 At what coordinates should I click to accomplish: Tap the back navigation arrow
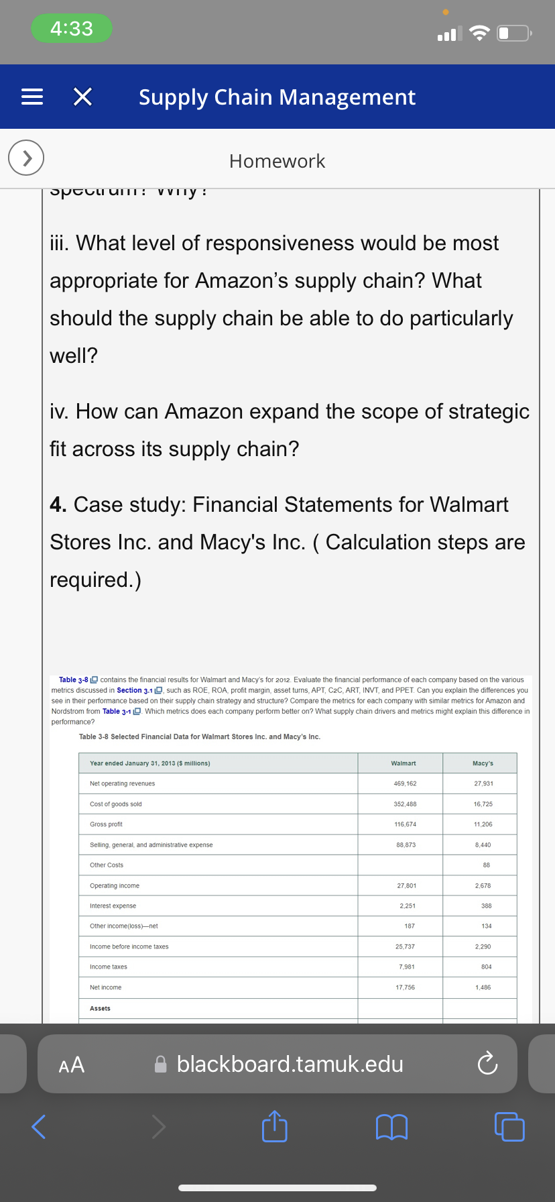click(38, 1128)
